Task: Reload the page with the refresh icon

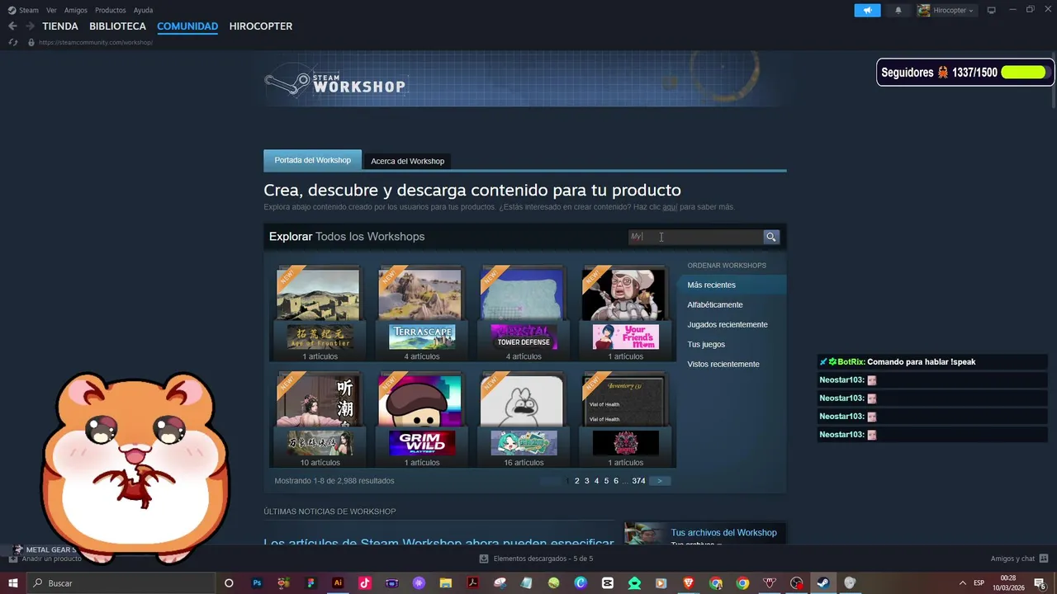Action: [x=13, y=42]
